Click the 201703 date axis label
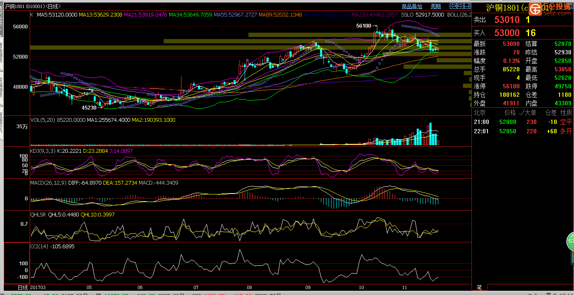The width and height of the screenshot is (574, 295). coord(39,287)
